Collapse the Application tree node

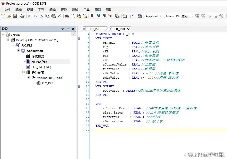18,50
